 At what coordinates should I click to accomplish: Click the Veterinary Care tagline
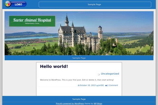(32, 23)
